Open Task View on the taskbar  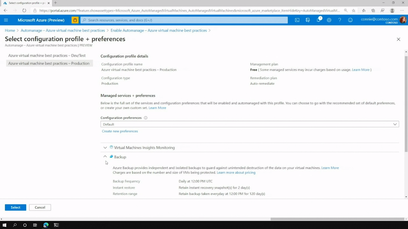(x=35, y=225)
